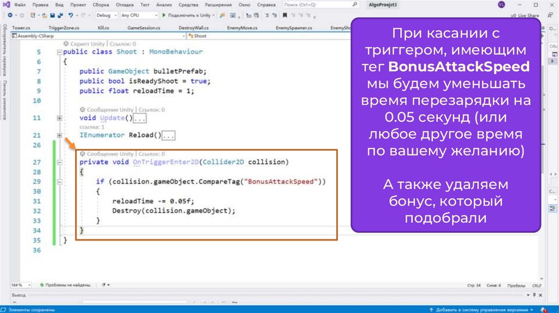This screenshot has height=313, width=559.
Task: Click the Live Share button
Action: pyautogui.click(x=525, y=16)
